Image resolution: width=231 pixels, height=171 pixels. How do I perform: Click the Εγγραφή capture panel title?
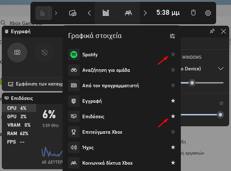(x=20, y=32)
